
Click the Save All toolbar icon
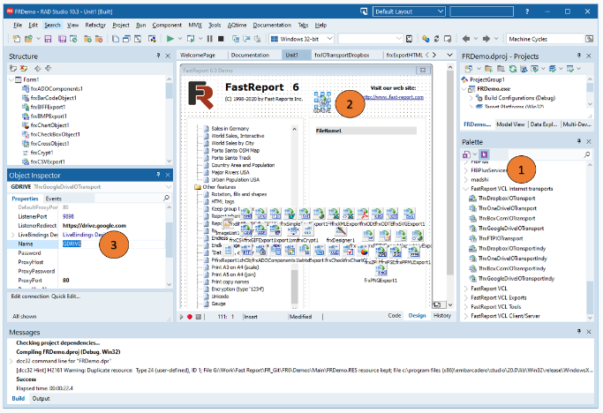pyautogui.click(x=62, y=39)
